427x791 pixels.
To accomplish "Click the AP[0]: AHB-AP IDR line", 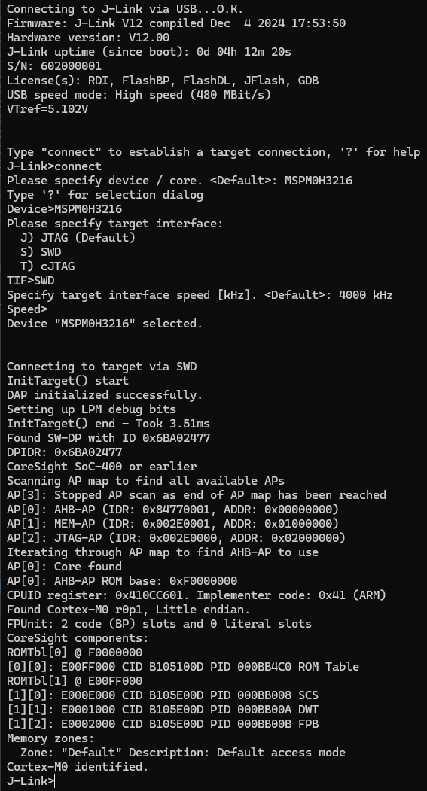I will (172, 509).
